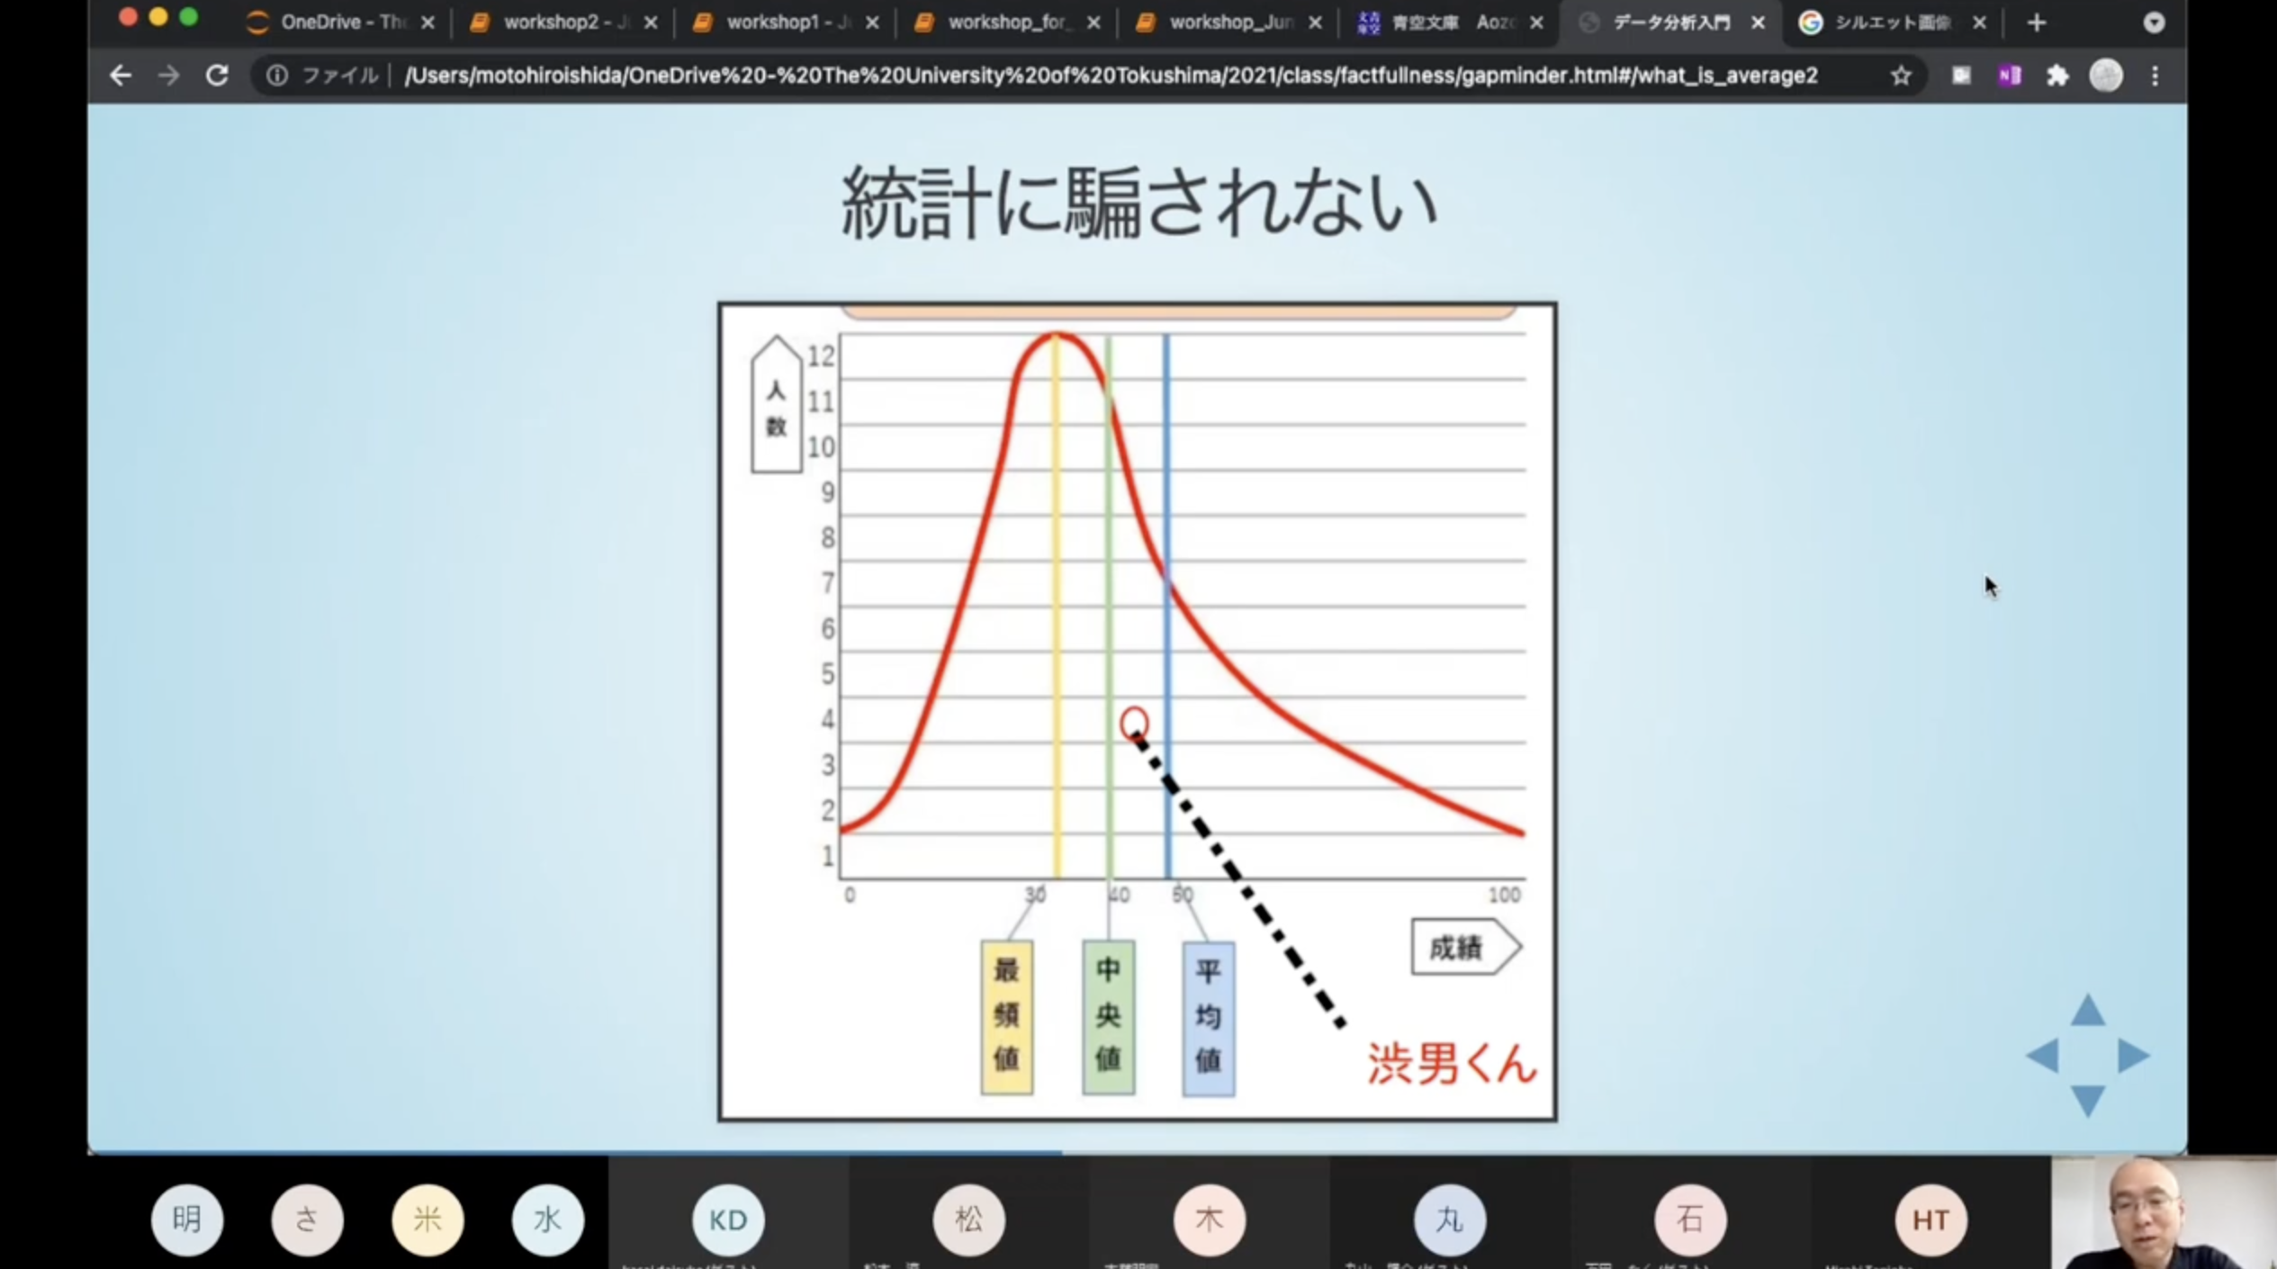Click the 人数 axis label
Image resolution: width=2277 pixels, height=1269 pixels.
pos(776,405)
